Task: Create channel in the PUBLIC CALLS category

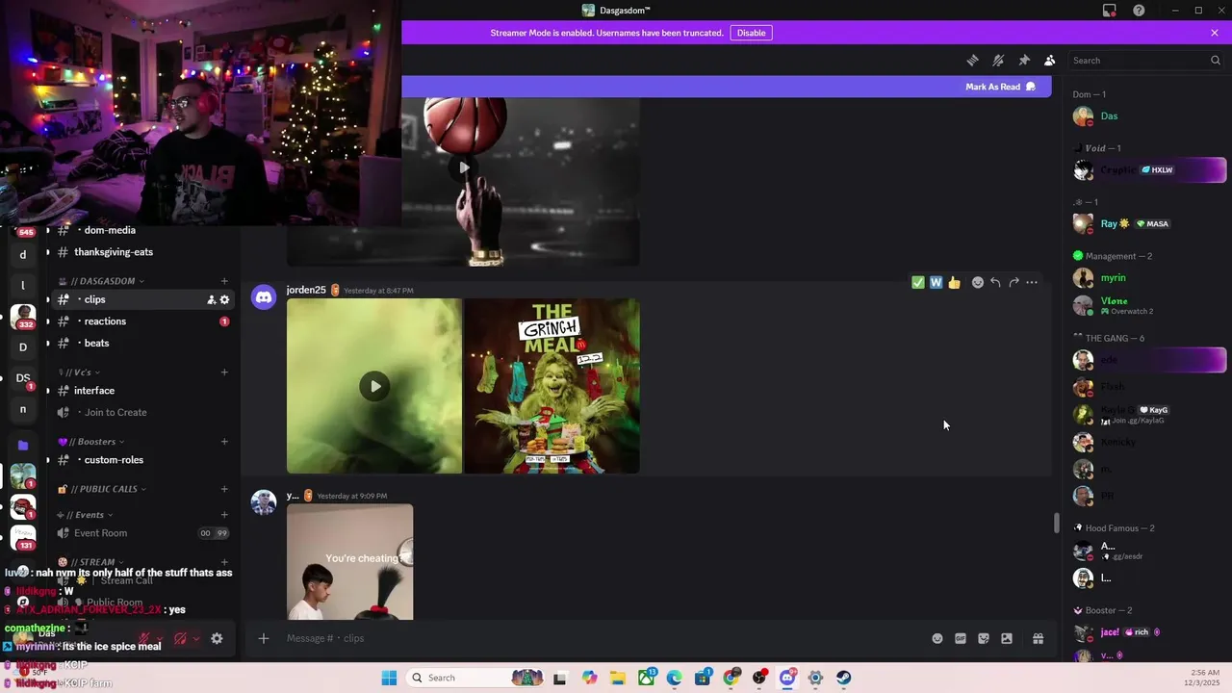Action: [x=224, y=489]
